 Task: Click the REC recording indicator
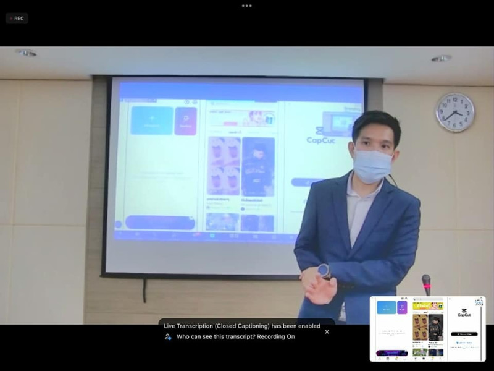[x=17, y=19]
